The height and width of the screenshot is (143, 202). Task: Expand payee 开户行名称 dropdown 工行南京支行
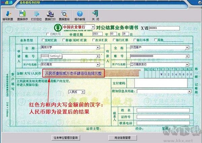(187, 64)
